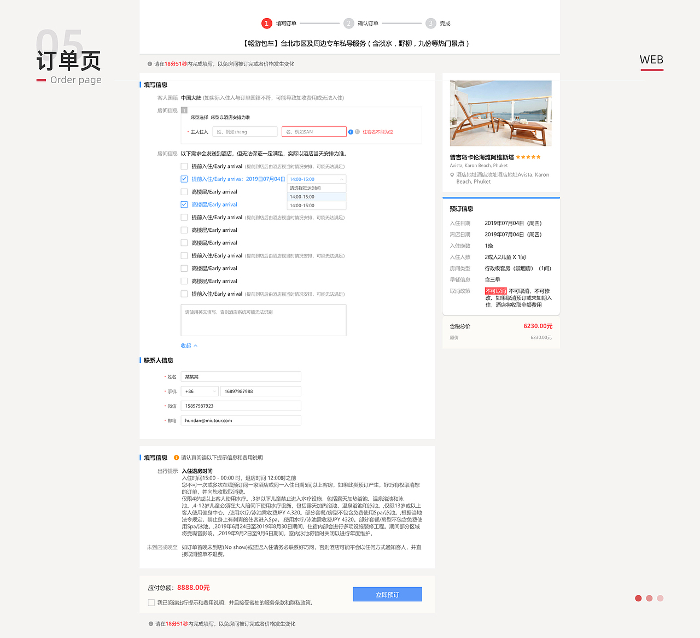Click payable amount 8888.00元
This screenshot has height=638, width=700.
(x=194, y=588)
